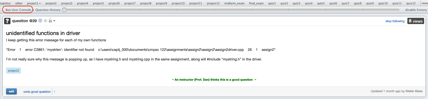Select the midterm_exam folder tab
This screenshot has width=428, height=99.
click(x=234, y=3)
